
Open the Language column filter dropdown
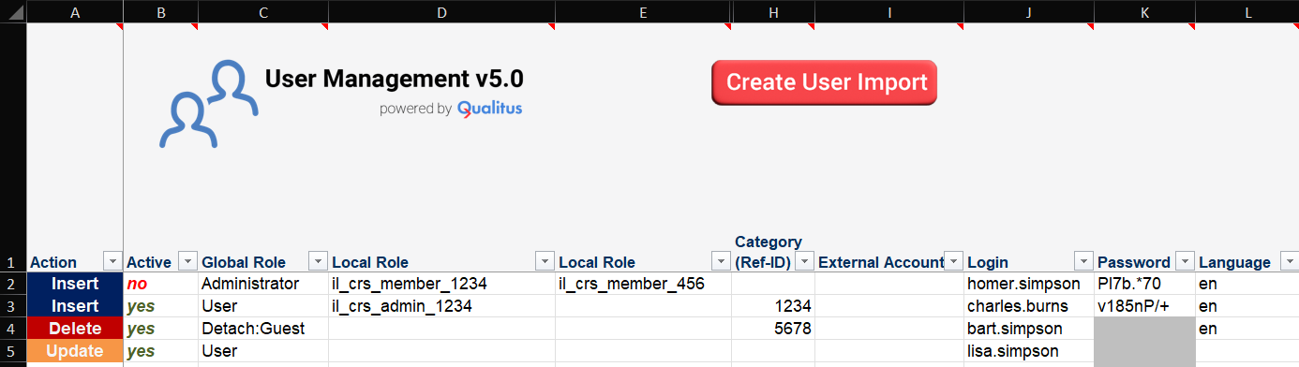coord(1289,262)
